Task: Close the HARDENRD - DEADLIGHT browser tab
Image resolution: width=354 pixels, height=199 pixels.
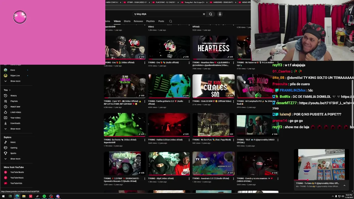Action: (x=236, y=2)
